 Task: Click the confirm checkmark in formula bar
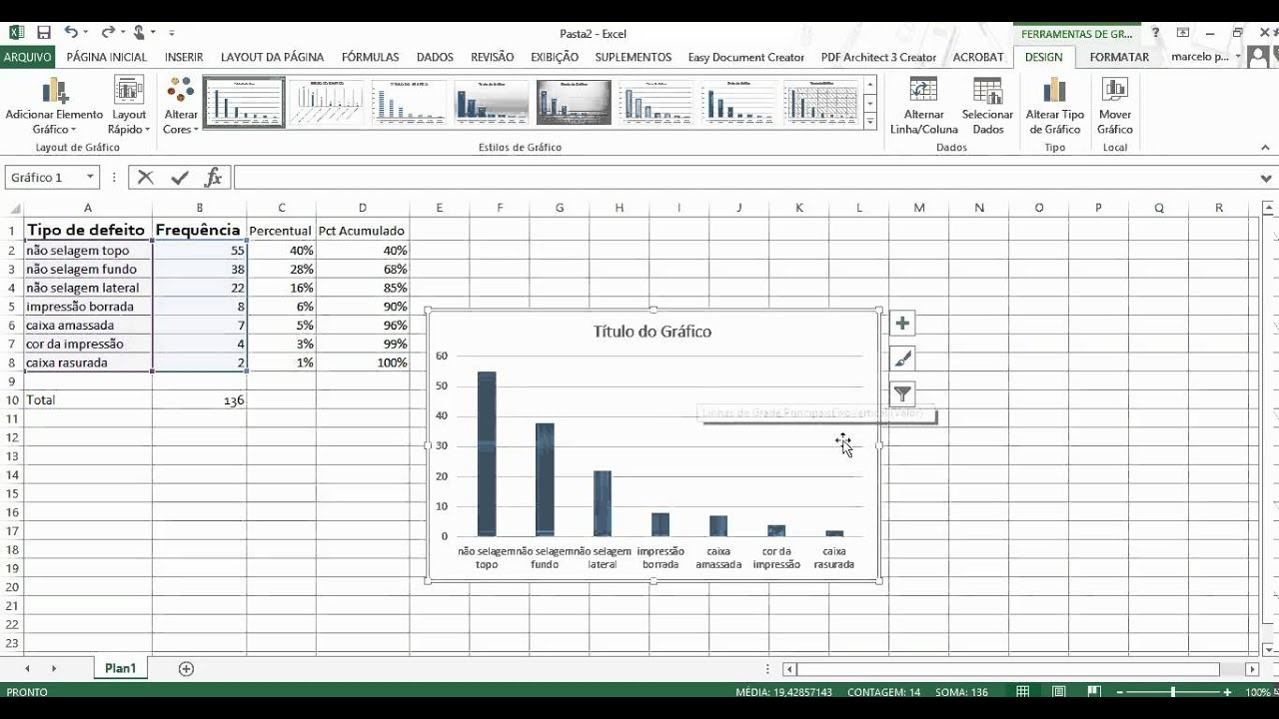point(180,178)
